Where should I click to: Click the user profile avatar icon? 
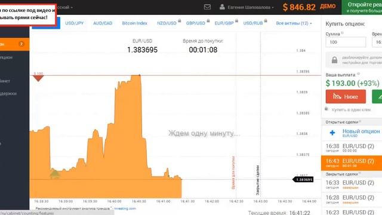[x=222, y=7]
